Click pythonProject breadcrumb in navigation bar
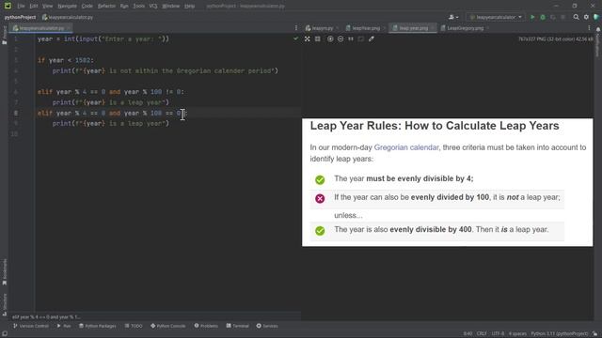Screen dimensions: 602x338 (x=20, y=17)
